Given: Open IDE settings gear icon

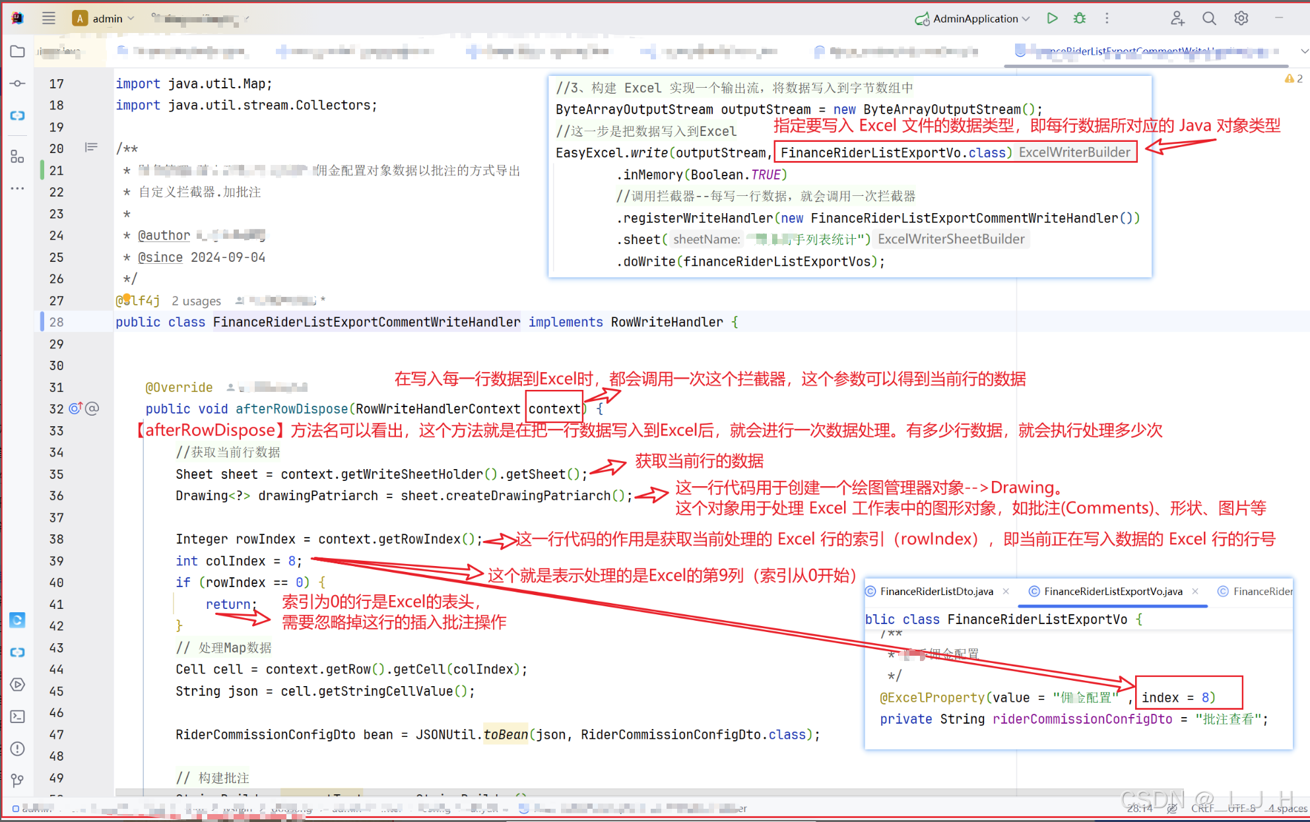Looking at the screenshot, I should pyautogui.click(x=1241, y=18).
